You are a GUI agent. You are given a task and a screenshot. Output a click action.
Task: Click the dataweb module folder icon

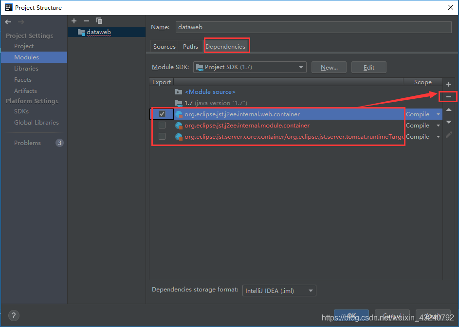pyautogui.click(x=81, y=32)
